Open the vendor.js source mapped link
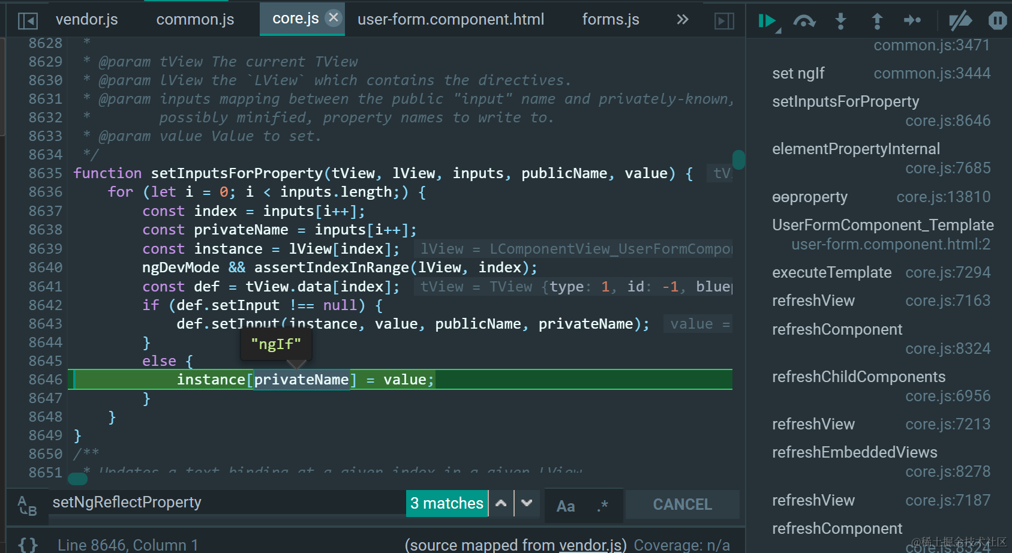 point(589,545)
